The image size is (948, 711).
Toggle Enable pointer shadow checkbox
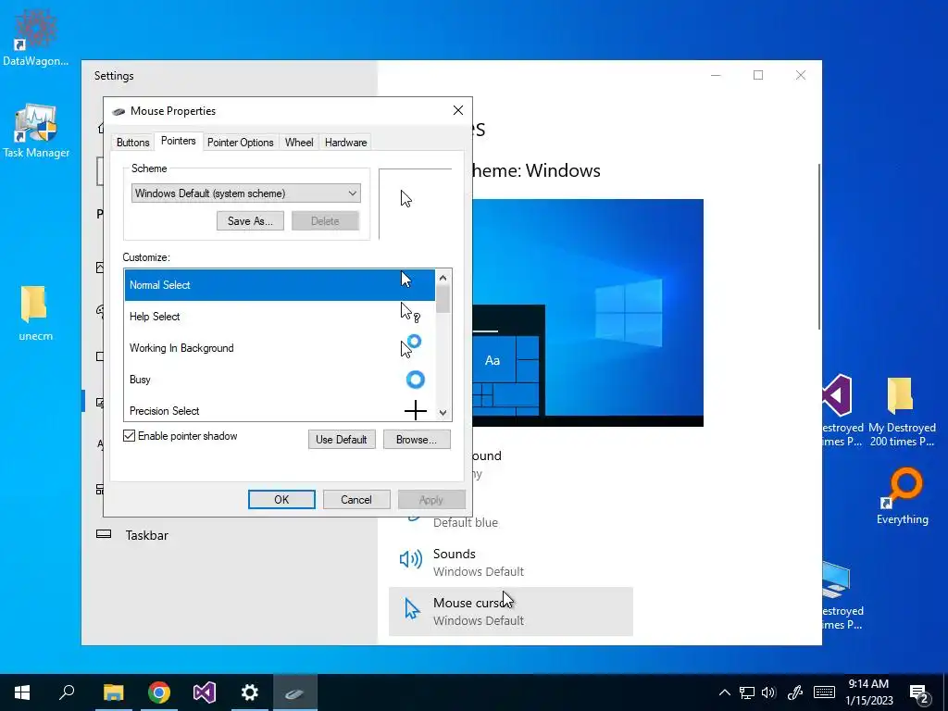[x=129, y=436]
